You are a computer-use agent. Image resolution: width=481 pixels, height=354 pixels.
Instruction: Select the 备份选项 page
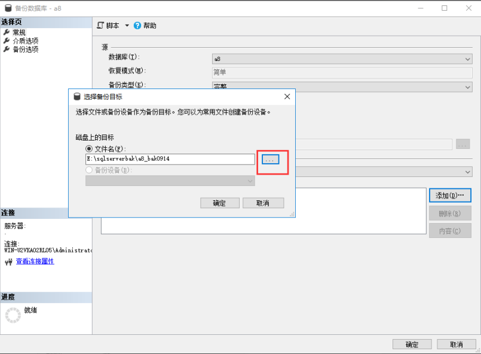point(26,49)
